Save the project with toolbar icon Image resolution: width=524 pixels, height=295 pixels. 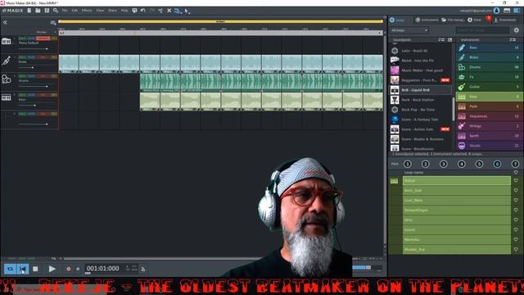47,11
